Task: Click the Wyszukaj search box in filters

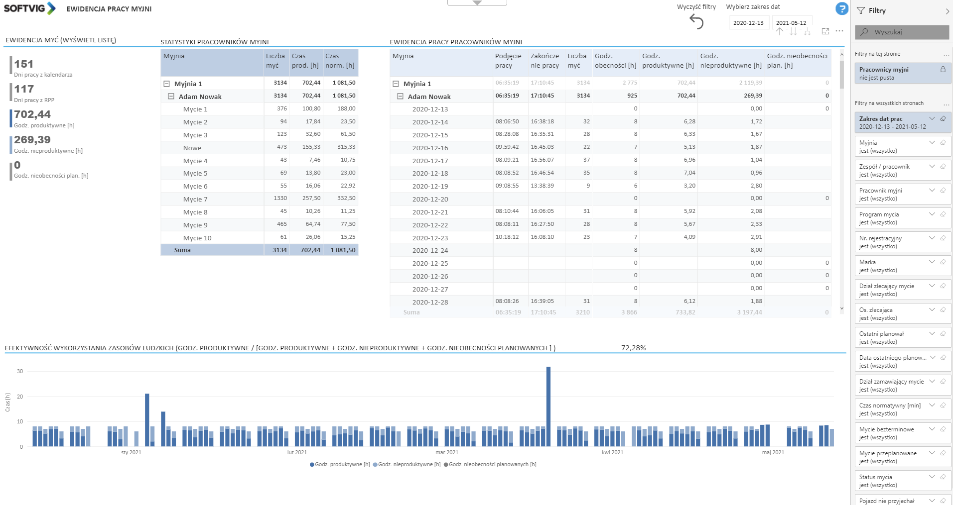Action: [902, 32]
